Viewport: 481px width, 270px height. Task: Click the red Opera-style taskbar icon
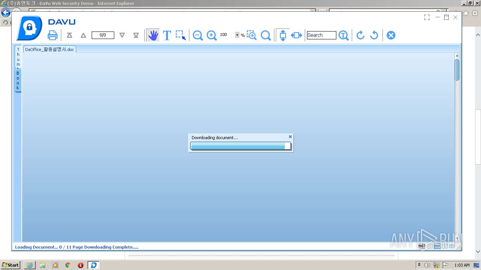click(80, 265)
